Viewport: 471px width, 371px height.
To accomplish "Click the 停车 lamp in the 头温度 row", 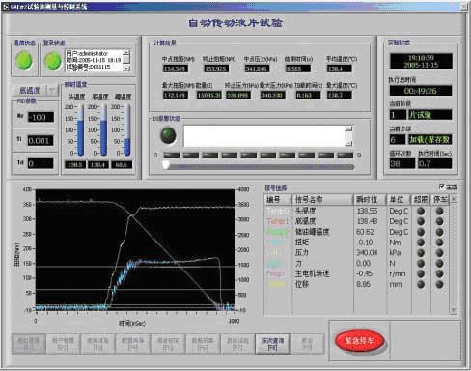I will (x=439, y=211).
